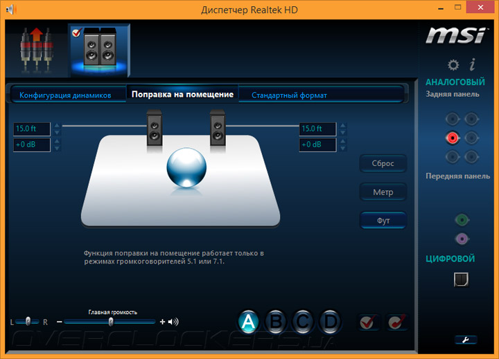Viewport: 499px width, 359px height.
Task: Increase the right speaker distance 15.0 ft
Action: click(x=343, y=125)
